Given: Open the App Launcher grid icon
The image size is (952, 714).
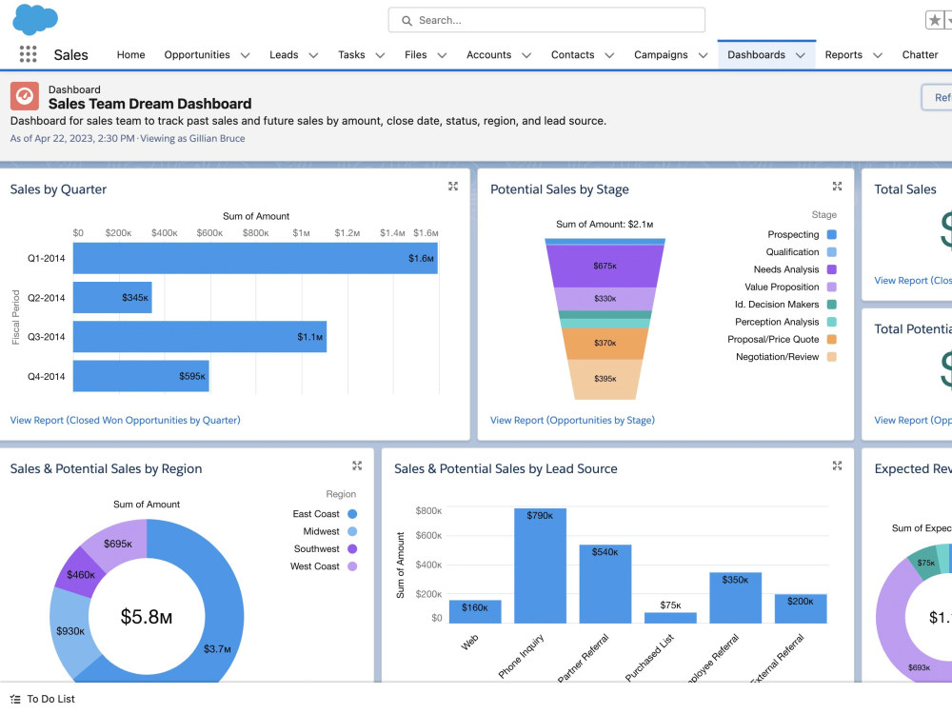Looking at the screenshot, I should click(28, 54).
